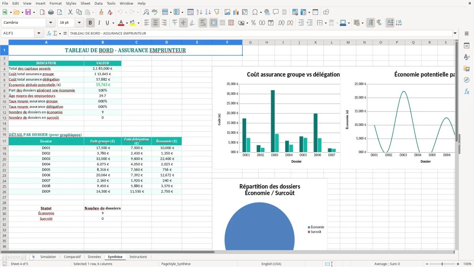
Task: Click the Increase Indent icon
Action: click(301, 23)
